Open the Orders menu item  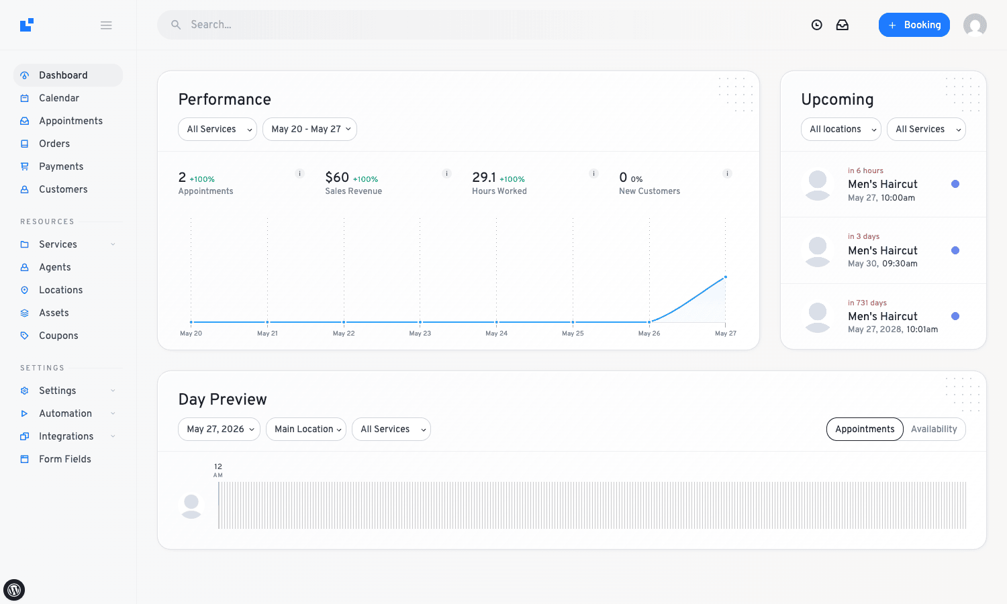pyautogui.click(x=68, y=144)
